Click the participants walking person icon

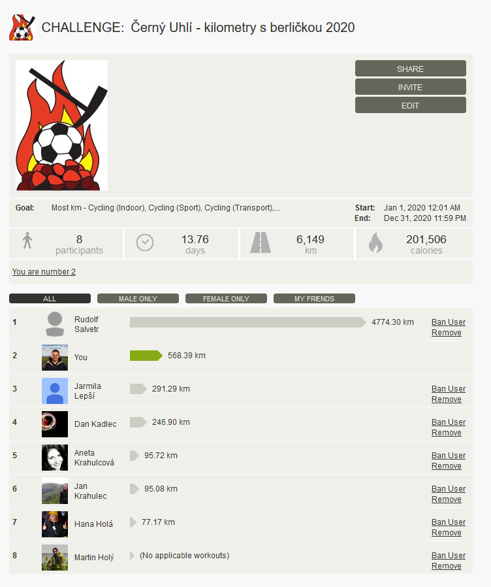(x=27, y=241)
